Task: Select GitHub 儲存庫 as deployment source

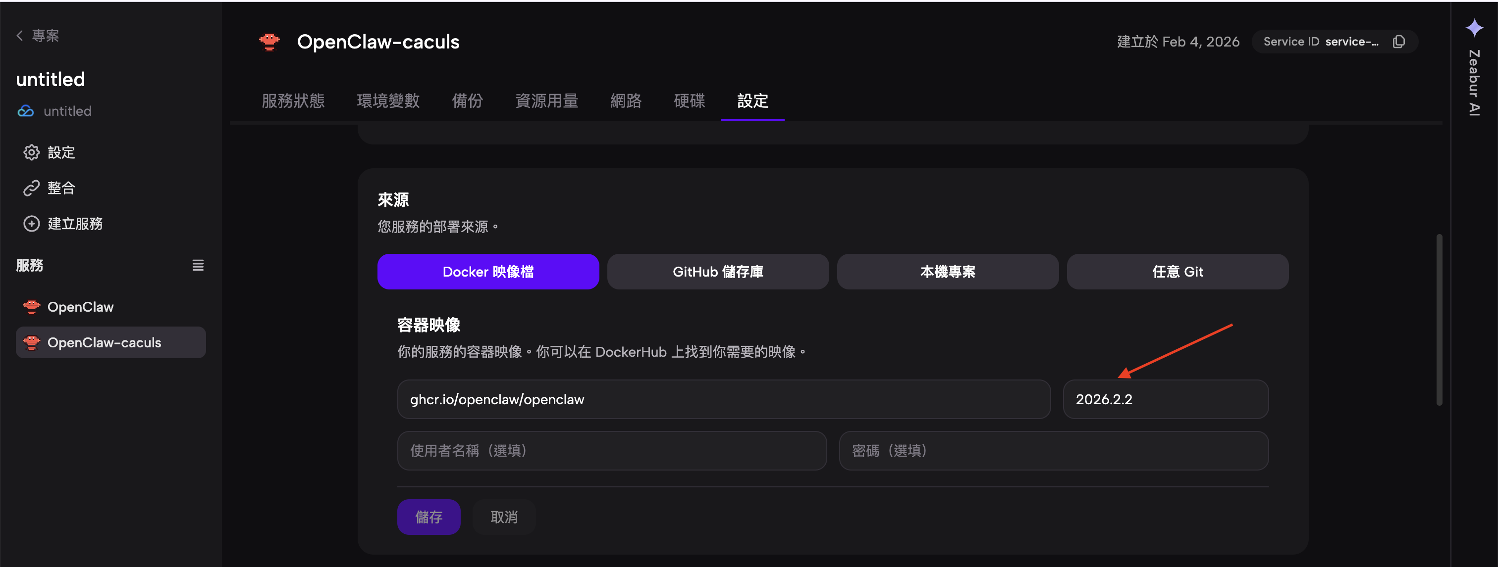Action: point(718,271)
